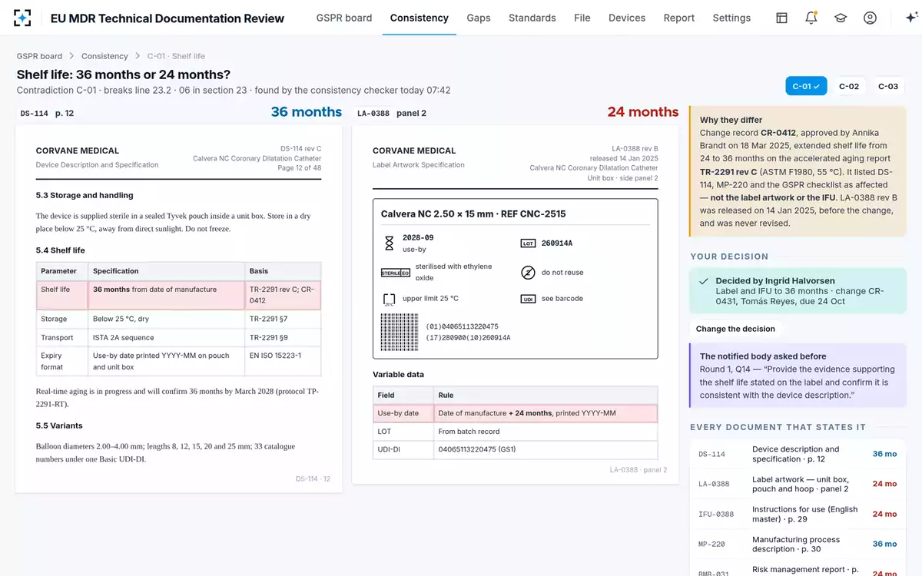This screenshot has height=576, width=922.
Task: Open the user account icon
Action: click(870, 18)
